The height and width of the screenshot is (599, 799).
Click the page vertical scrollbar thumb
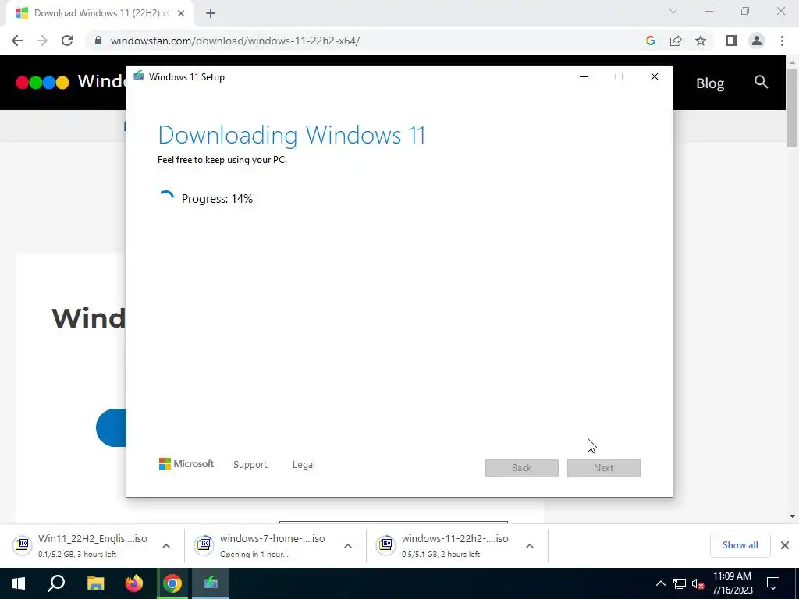793,108
